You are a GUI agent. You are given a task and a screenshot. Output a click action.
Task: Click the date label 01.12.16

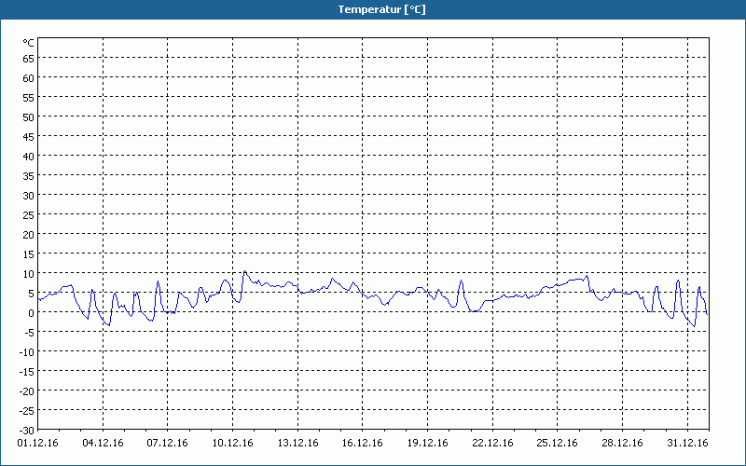coord(37,444)
